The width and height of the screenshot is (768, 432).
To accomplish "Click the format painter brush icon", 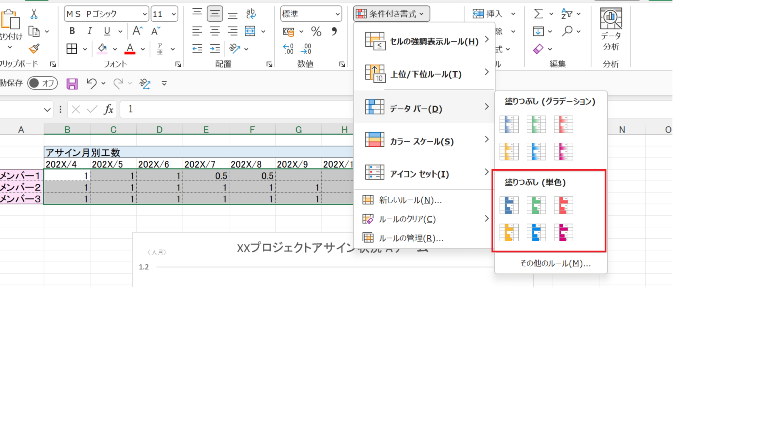I will 34,49.
